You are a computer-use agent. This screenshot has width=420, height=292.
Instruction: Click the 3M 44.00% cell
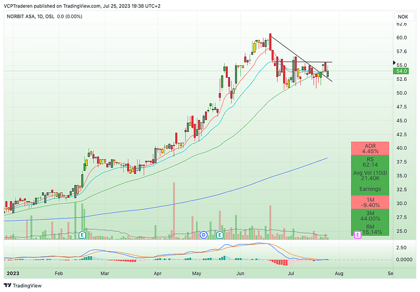click(370, 216)
